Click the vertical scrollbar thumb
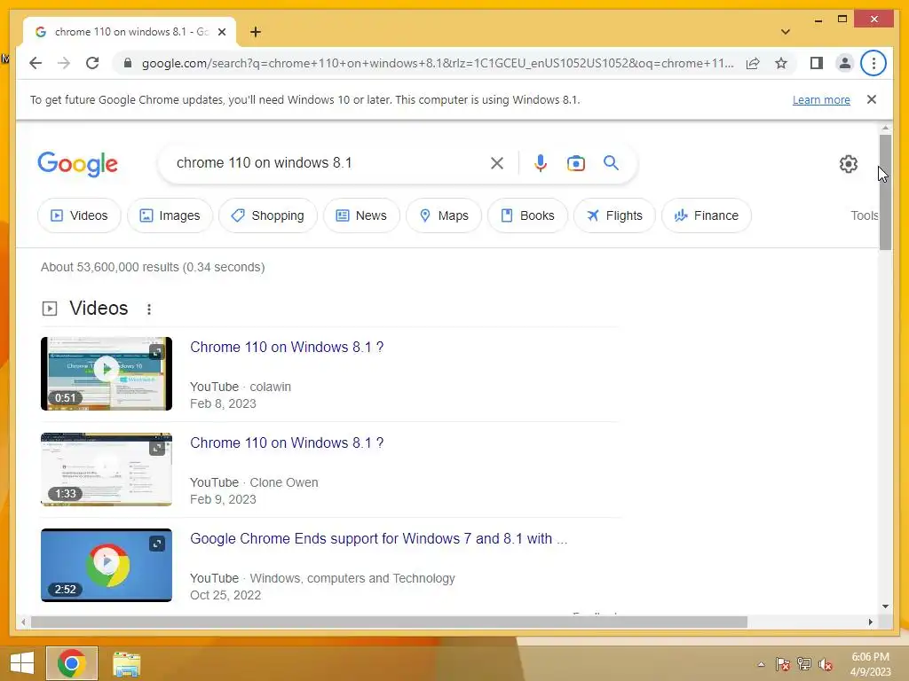This screenshot has width=909, height=681. tap(885, 192)
